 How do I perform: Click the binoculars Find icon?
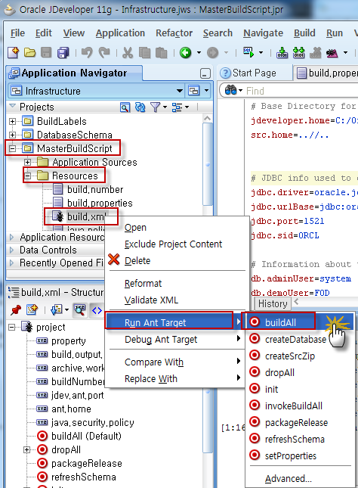pyautogui.click(x=230, y=91)
